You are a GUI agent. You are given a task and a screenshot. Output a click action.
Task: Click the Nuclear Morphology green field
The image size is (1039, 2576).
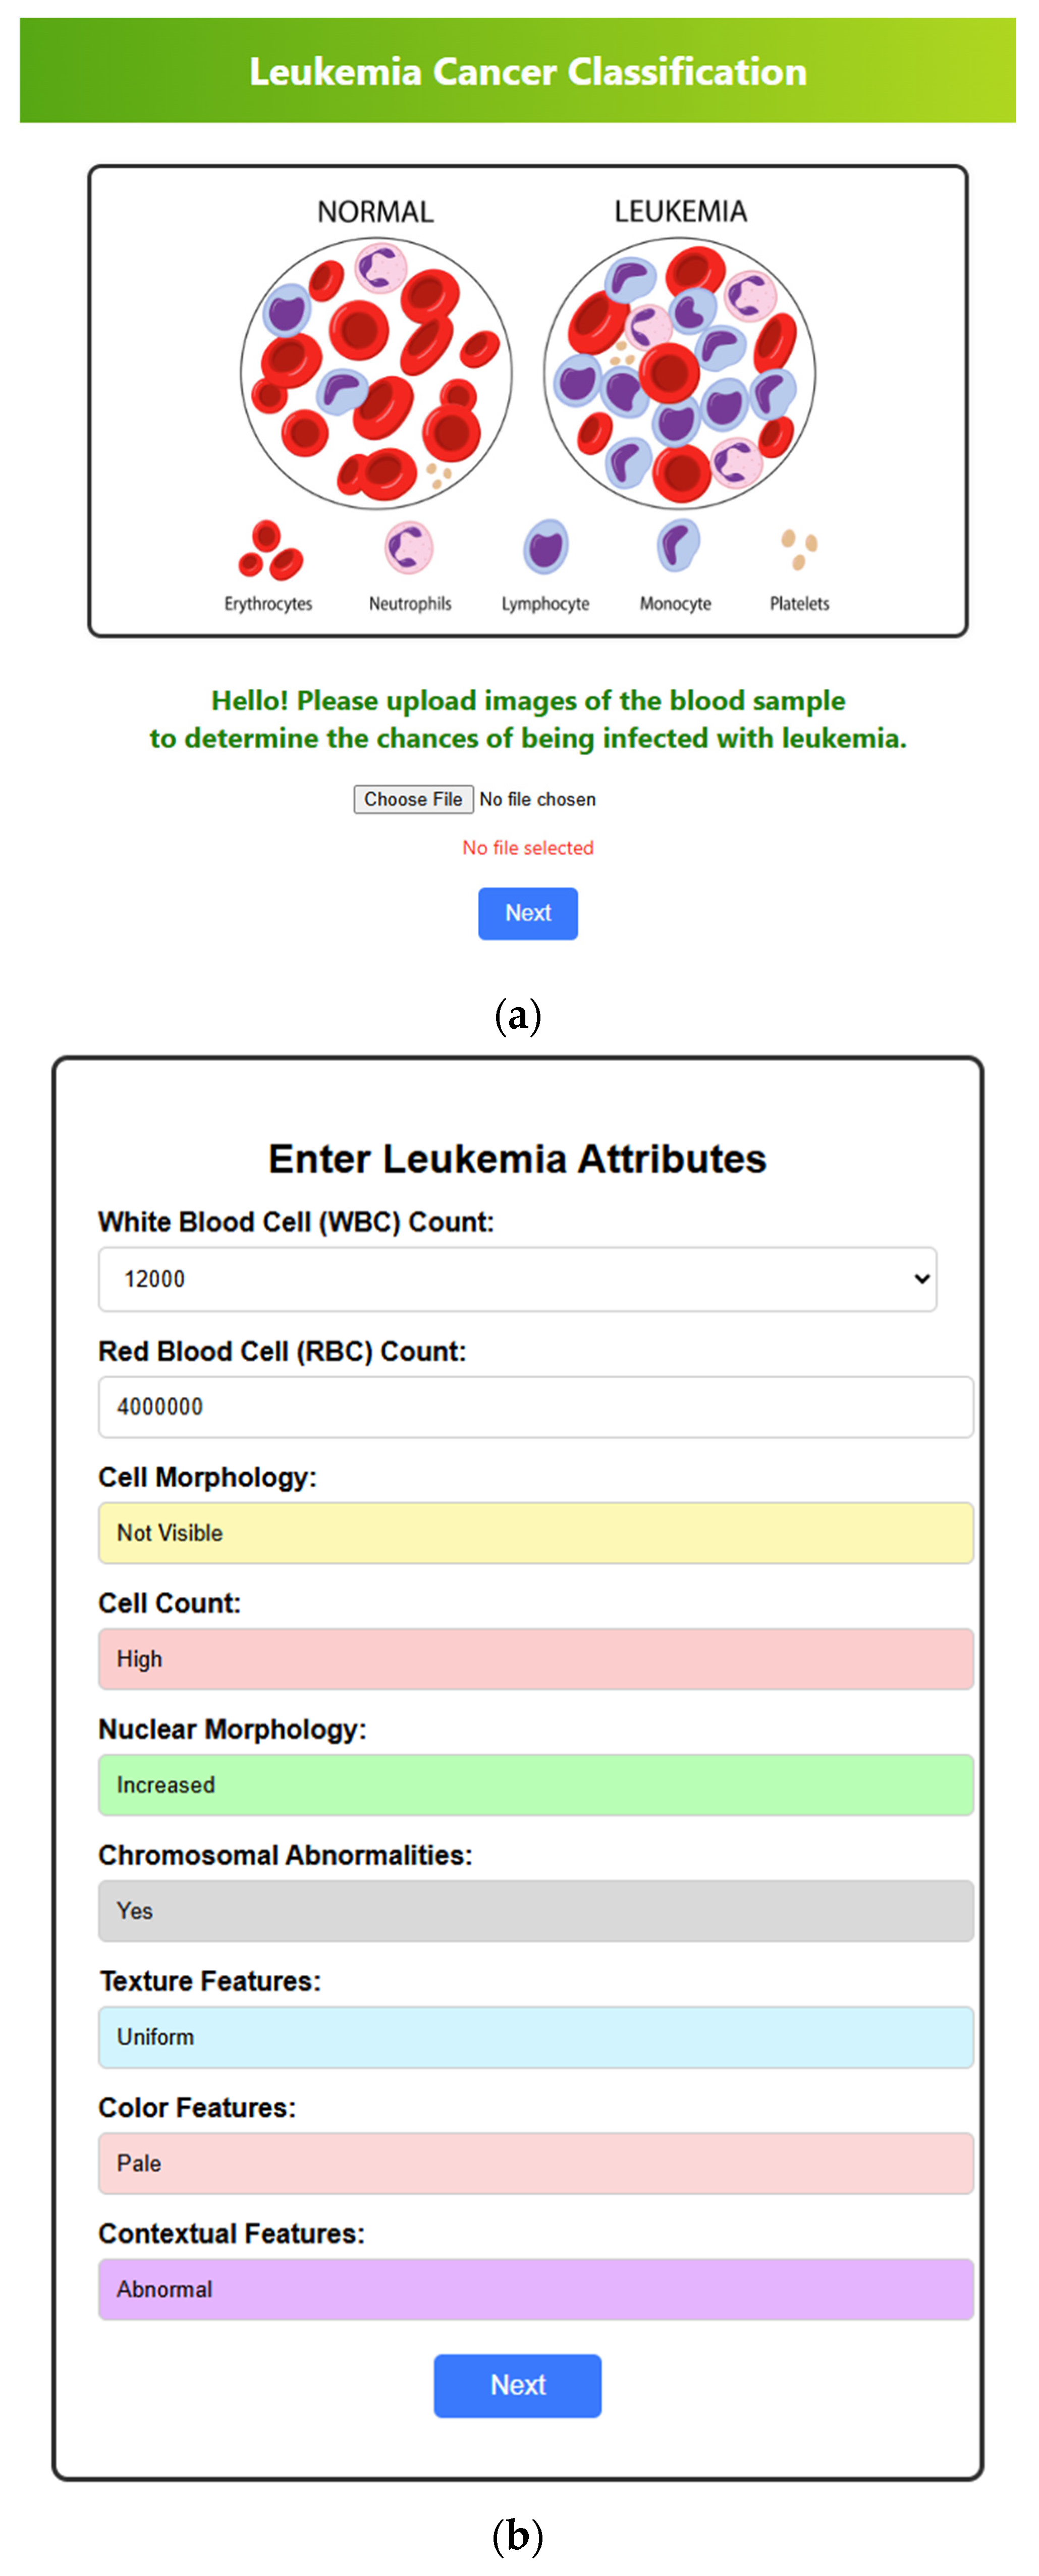[535, 1784]
